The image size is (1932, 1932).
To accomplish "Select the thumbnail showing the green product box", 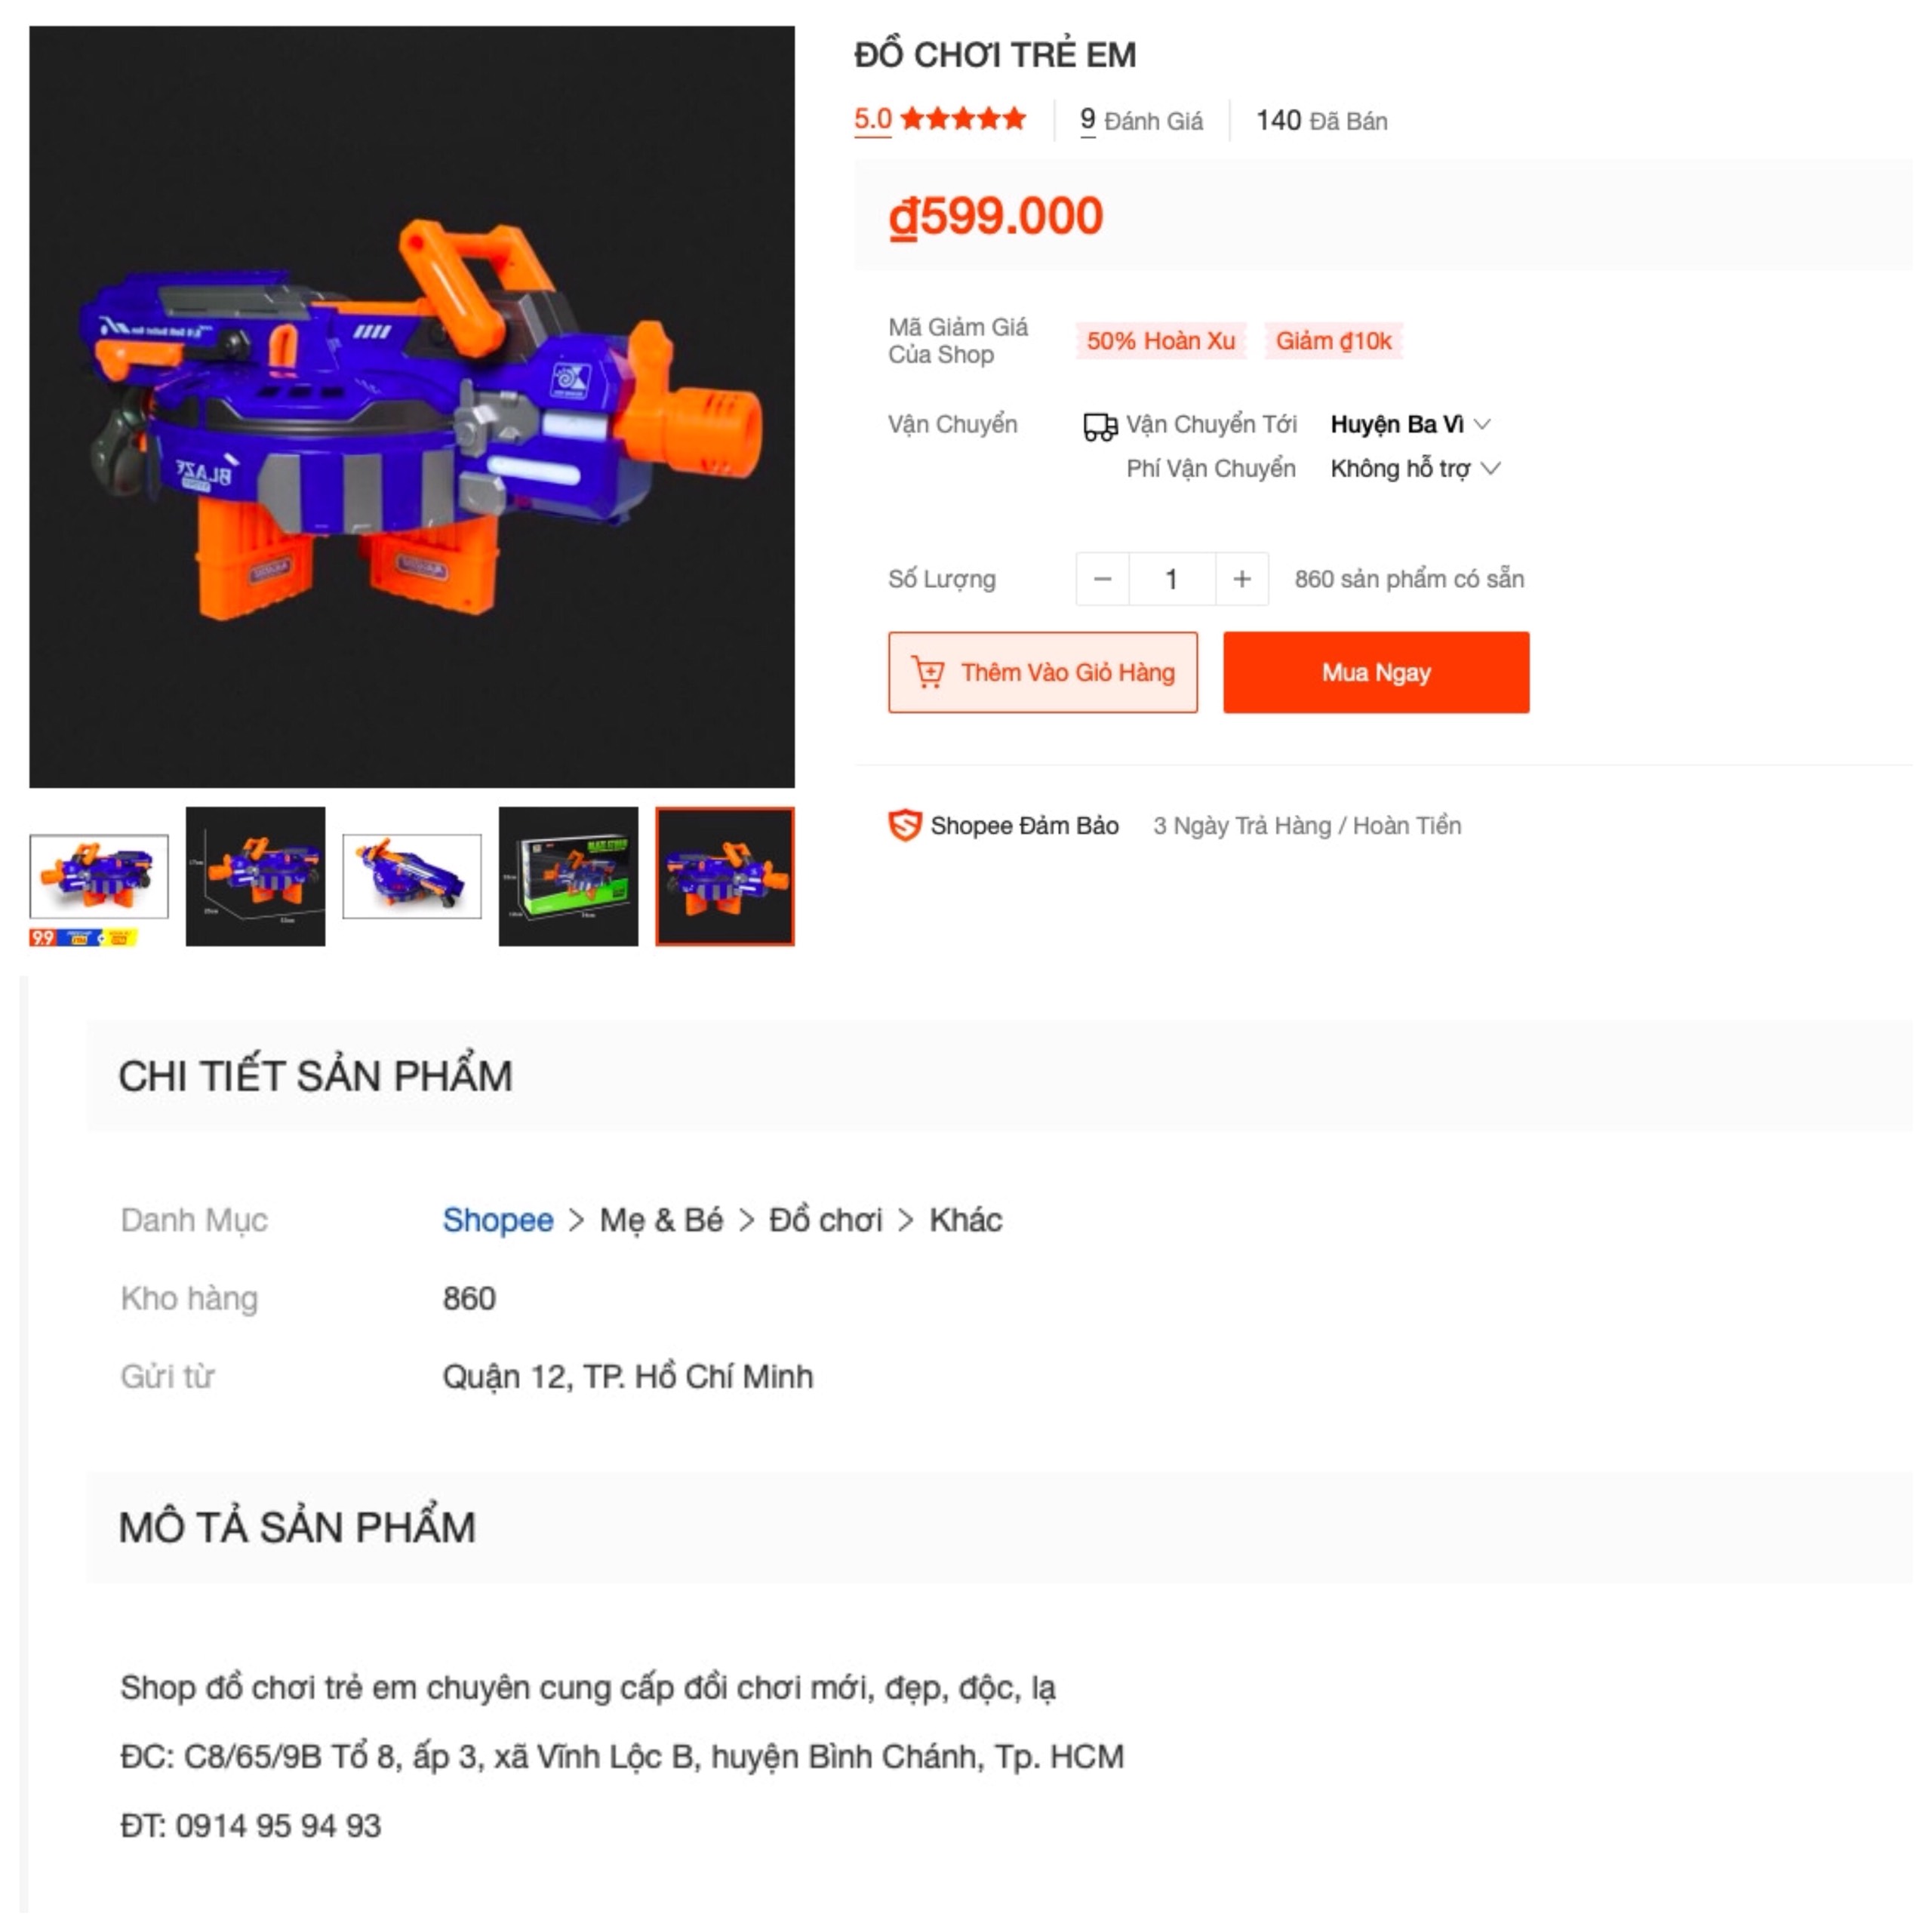I will tap(568, 877).
